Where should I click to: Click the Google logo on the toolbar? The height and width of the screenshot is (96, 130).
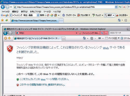(5, 15)
